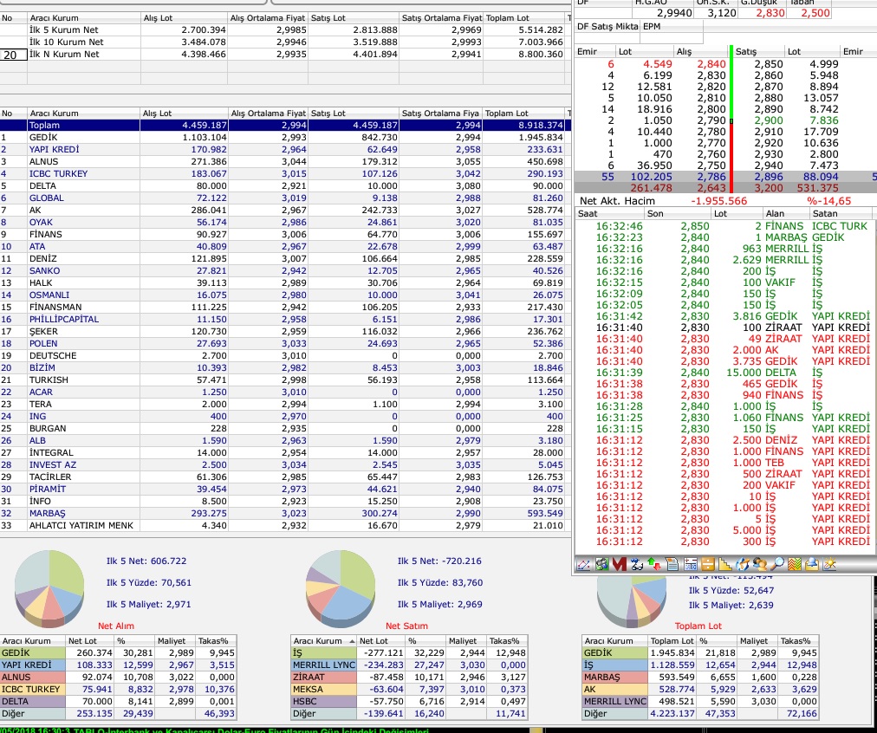This screenshot has width=877, height=733.
Task: Click the EPM label
Action: pos(652,26)
